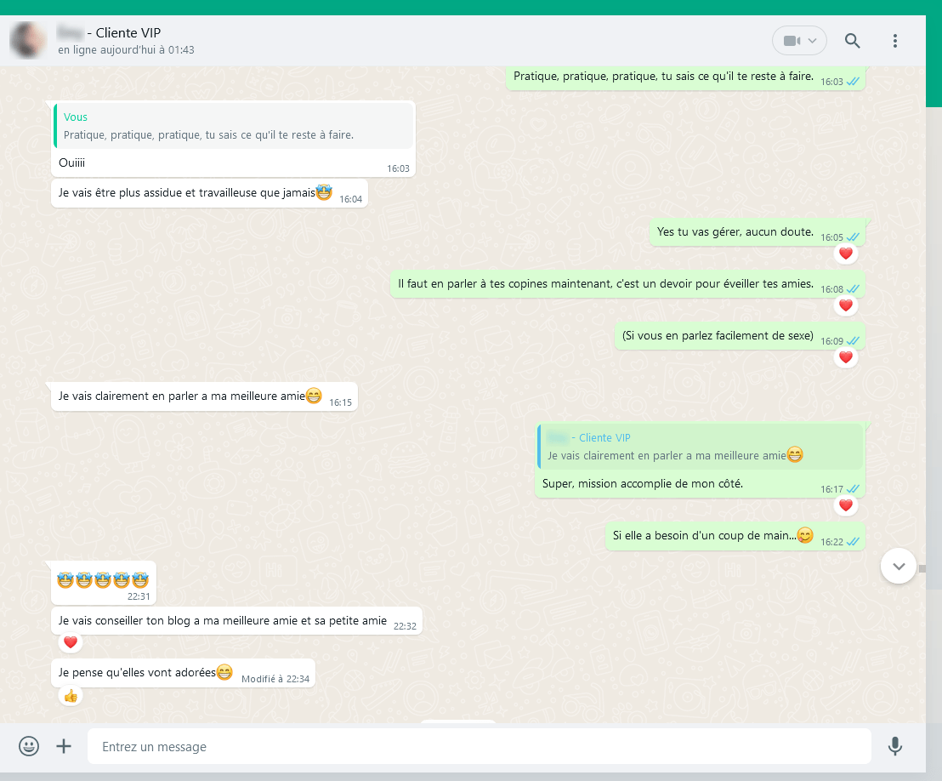
Task: Jump to quoted 'Je vais clairement' reply
Action: point(700,447)
